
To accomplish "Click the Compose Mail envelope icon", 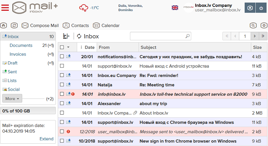I will (x=25, y=26).
